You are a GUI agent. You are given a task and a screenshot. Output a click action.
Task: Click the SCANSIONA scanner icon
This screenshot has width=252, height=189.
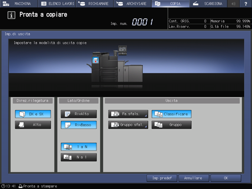(x=195, y=3)
